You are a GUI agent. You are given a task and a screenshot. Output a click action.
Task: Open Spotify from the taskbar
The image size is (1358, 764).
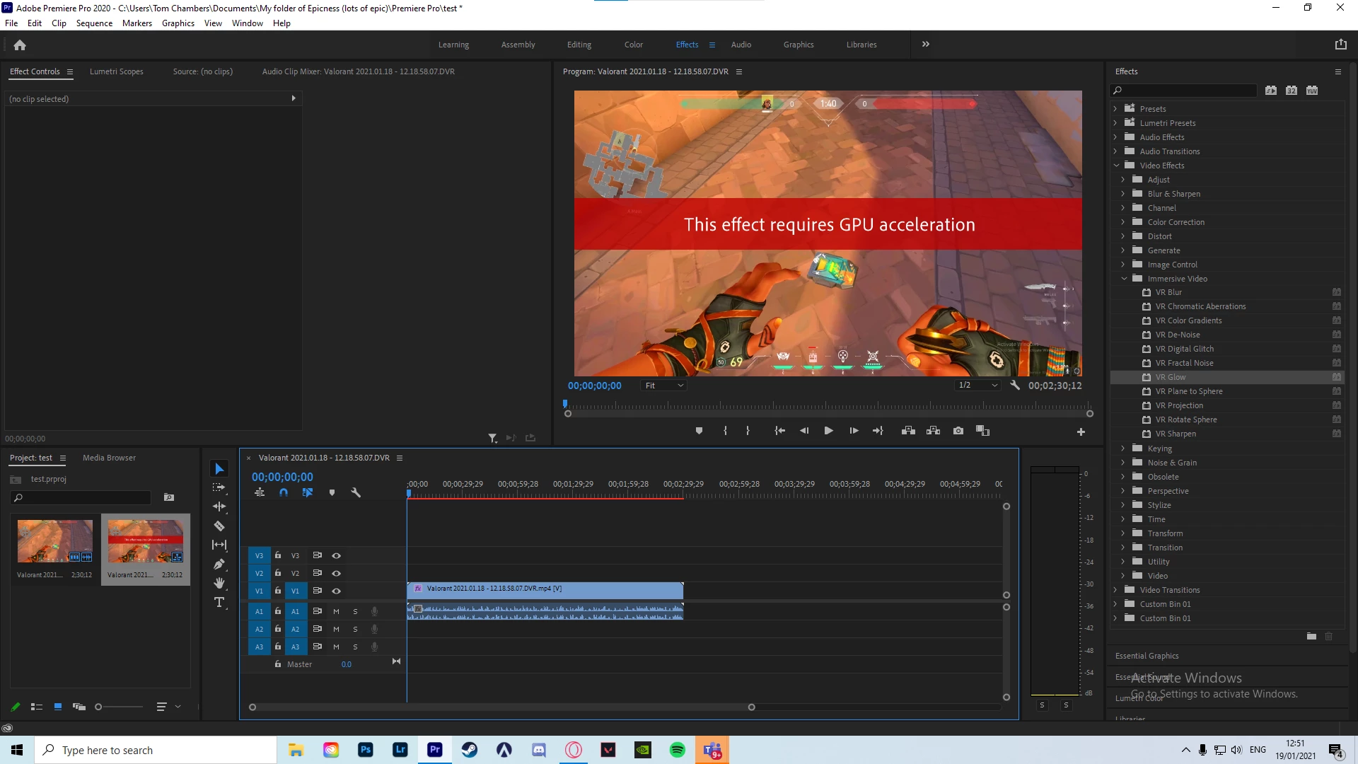(x=677, y=750)
